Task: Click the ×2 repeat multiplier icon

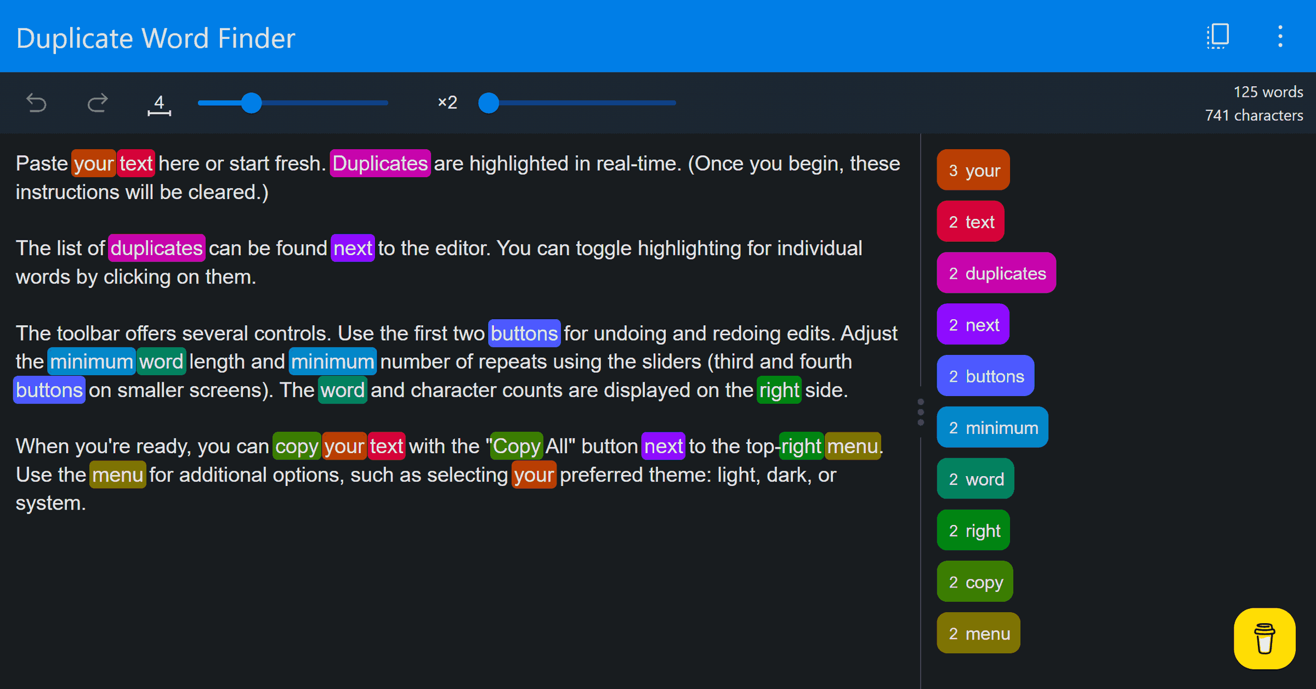Action: (x=447, y=103)
